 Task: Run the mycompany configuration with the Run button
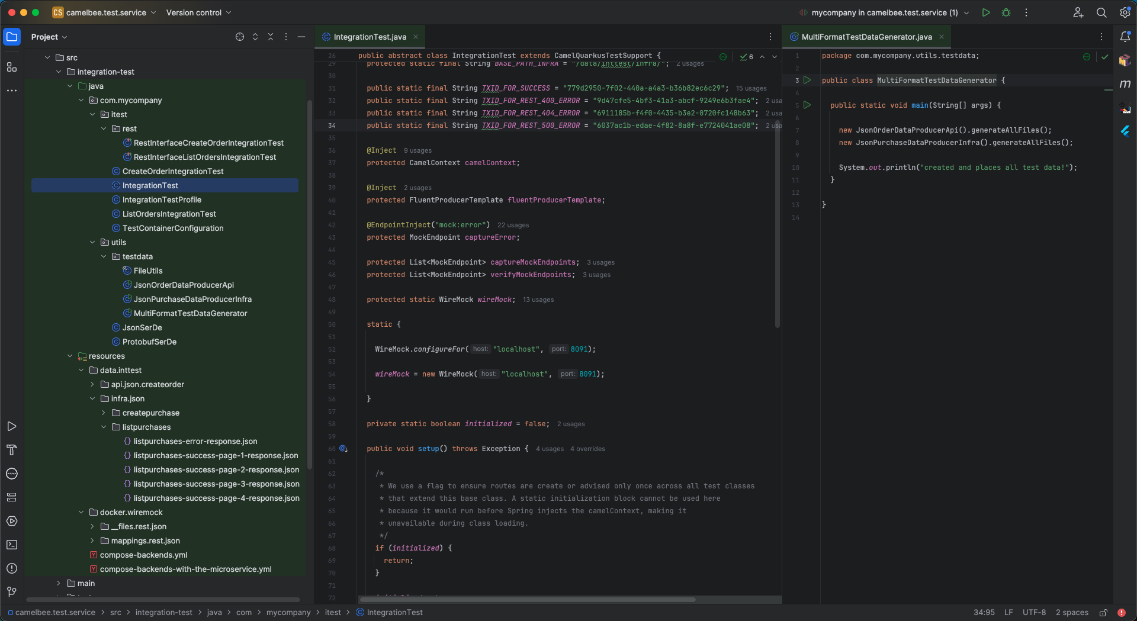click(986, 12)
